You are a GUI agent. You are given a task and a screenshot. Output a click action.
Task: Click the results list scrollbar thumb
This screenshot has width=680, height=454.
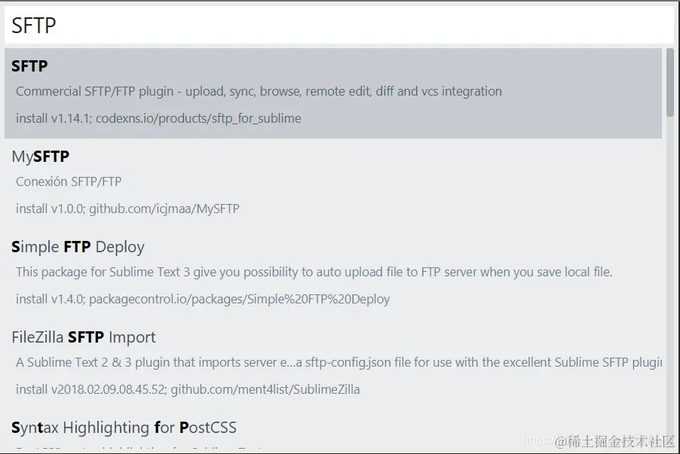point(670,82)
